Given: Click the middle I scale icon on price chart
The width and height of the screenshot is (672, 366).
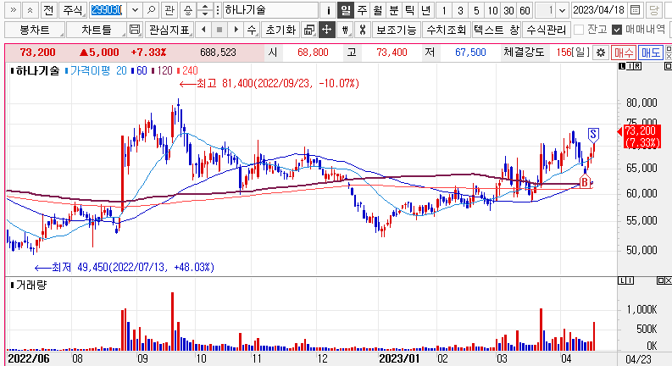Looking at the screenshot, I should click(x=630, y=66).
